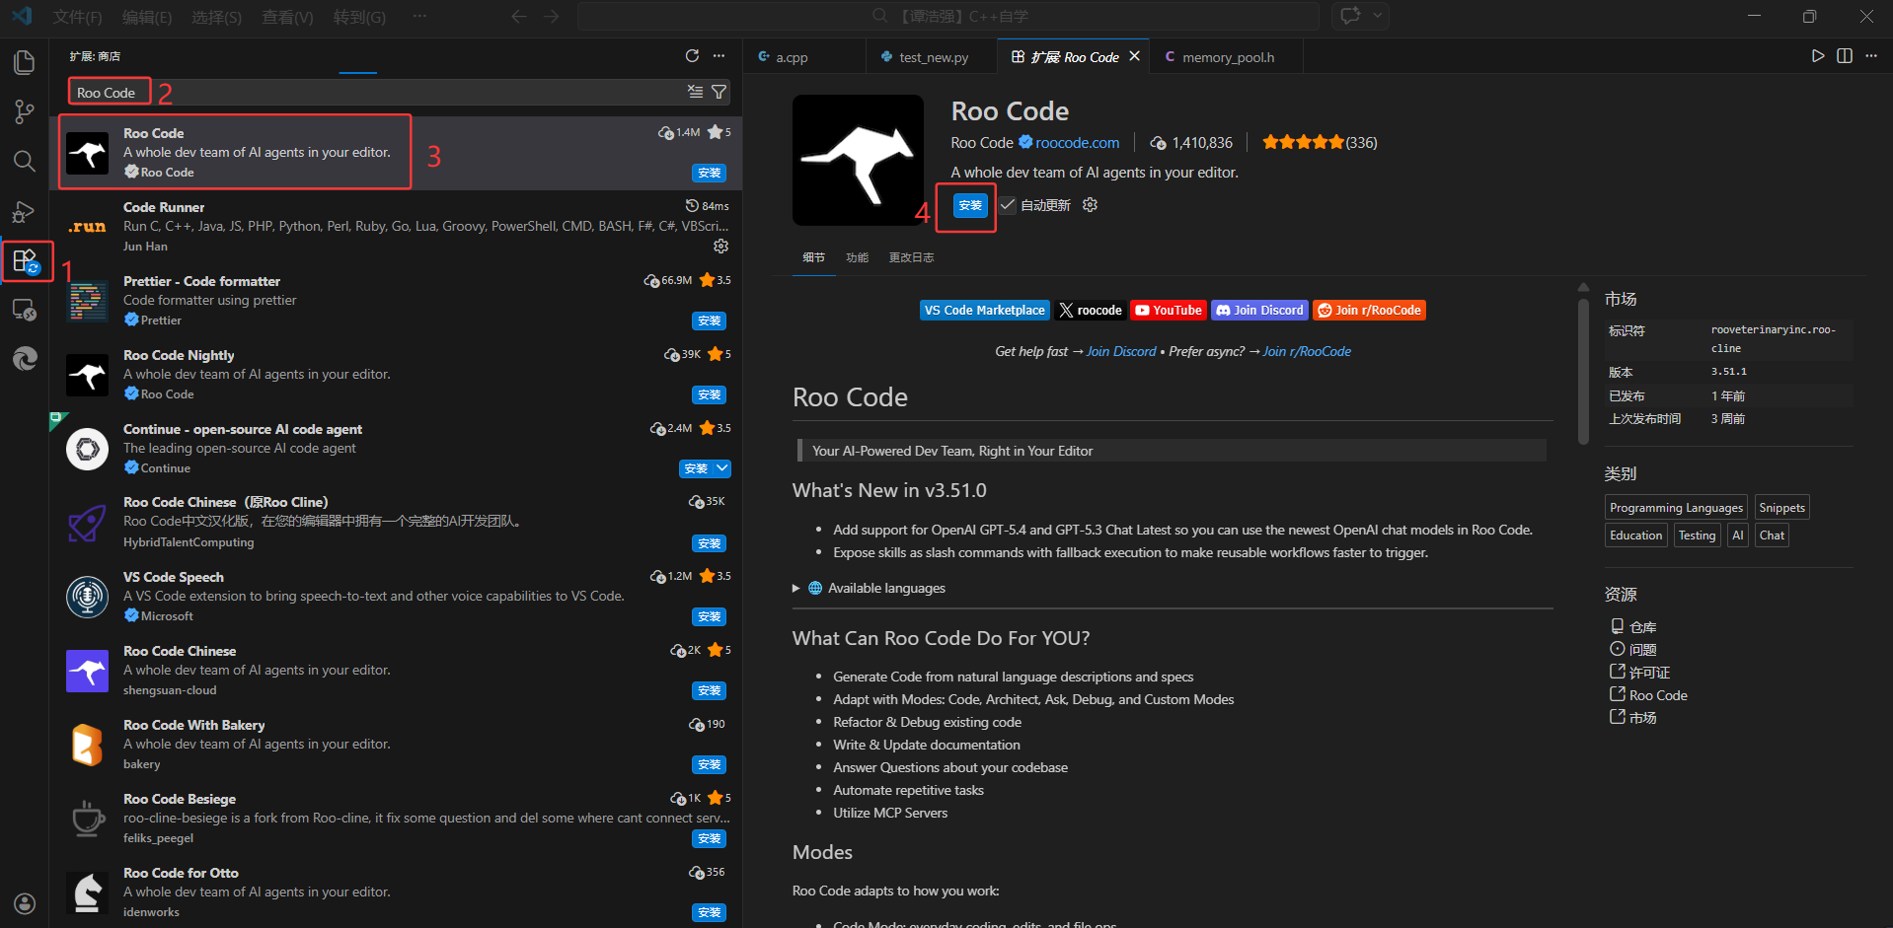Switch to the test_new.py tab
This screenshot has height=928, width=1893.
[x=933, y=57]
